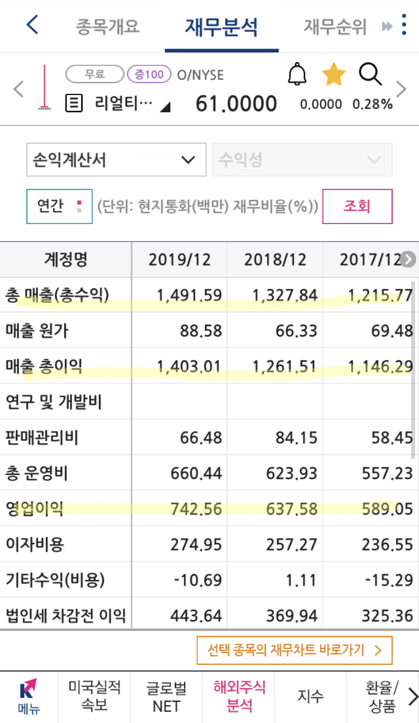Image resolution: width=419 pixels, height=723 pixels.
Task: Open price alert bell icon
Action: [x=297, y=74]
